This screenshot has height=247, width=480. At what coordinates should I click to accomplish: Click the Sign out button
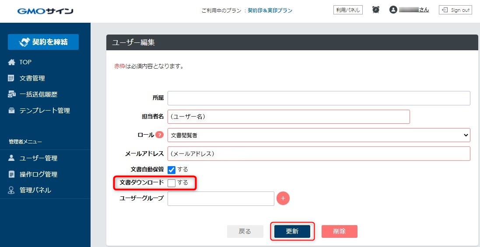pos(455,10)
